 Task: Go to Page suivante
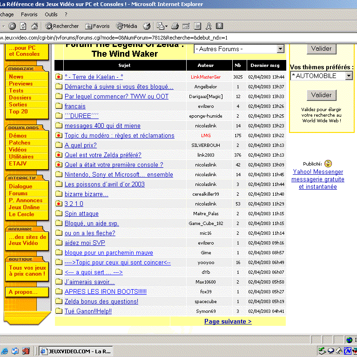point(228,322)
